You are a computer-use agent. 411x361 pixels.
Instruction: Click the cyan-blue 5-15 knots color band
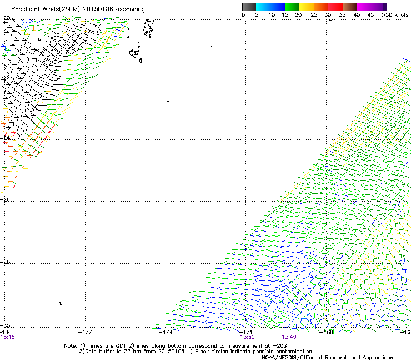pos(270,7)
